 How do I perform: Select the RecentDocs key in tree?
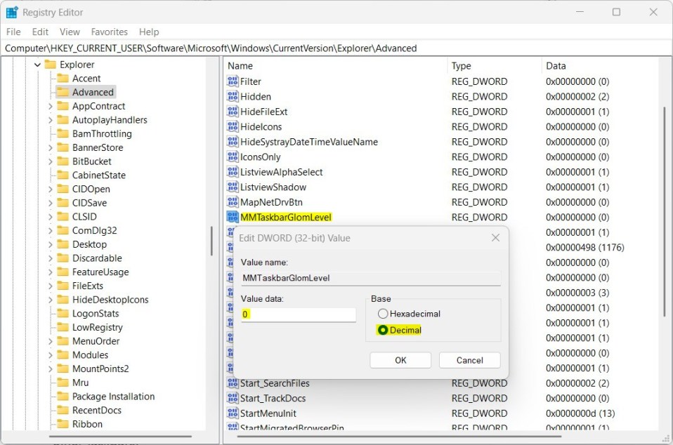tap(96, 411)
